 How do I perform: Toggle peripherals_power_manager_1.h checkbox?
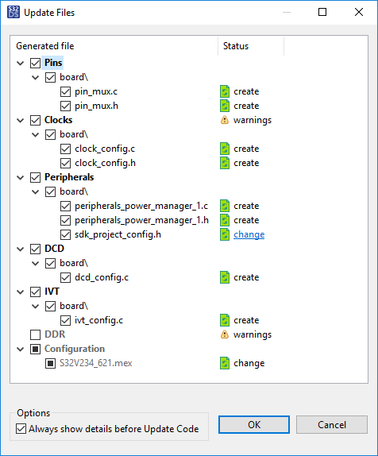(x=65, y=220)
